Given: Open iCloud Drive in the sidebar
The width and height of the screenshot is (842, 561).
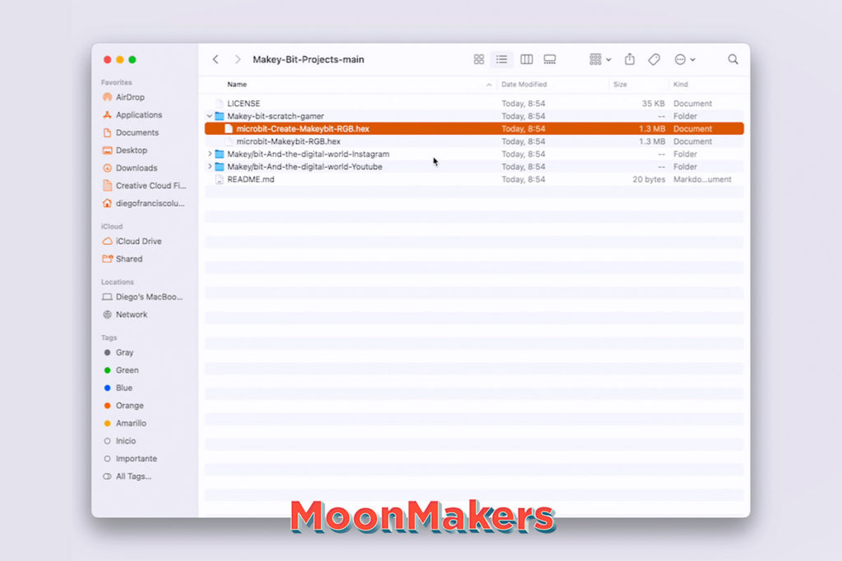Looking at the screenshot, I should (x=138, y=241).
